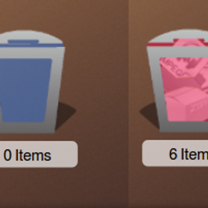Click the blue window panel of empty bin
Image resolution: width=208 pixels, height=208 pixels.
click(x=26, y=90)
